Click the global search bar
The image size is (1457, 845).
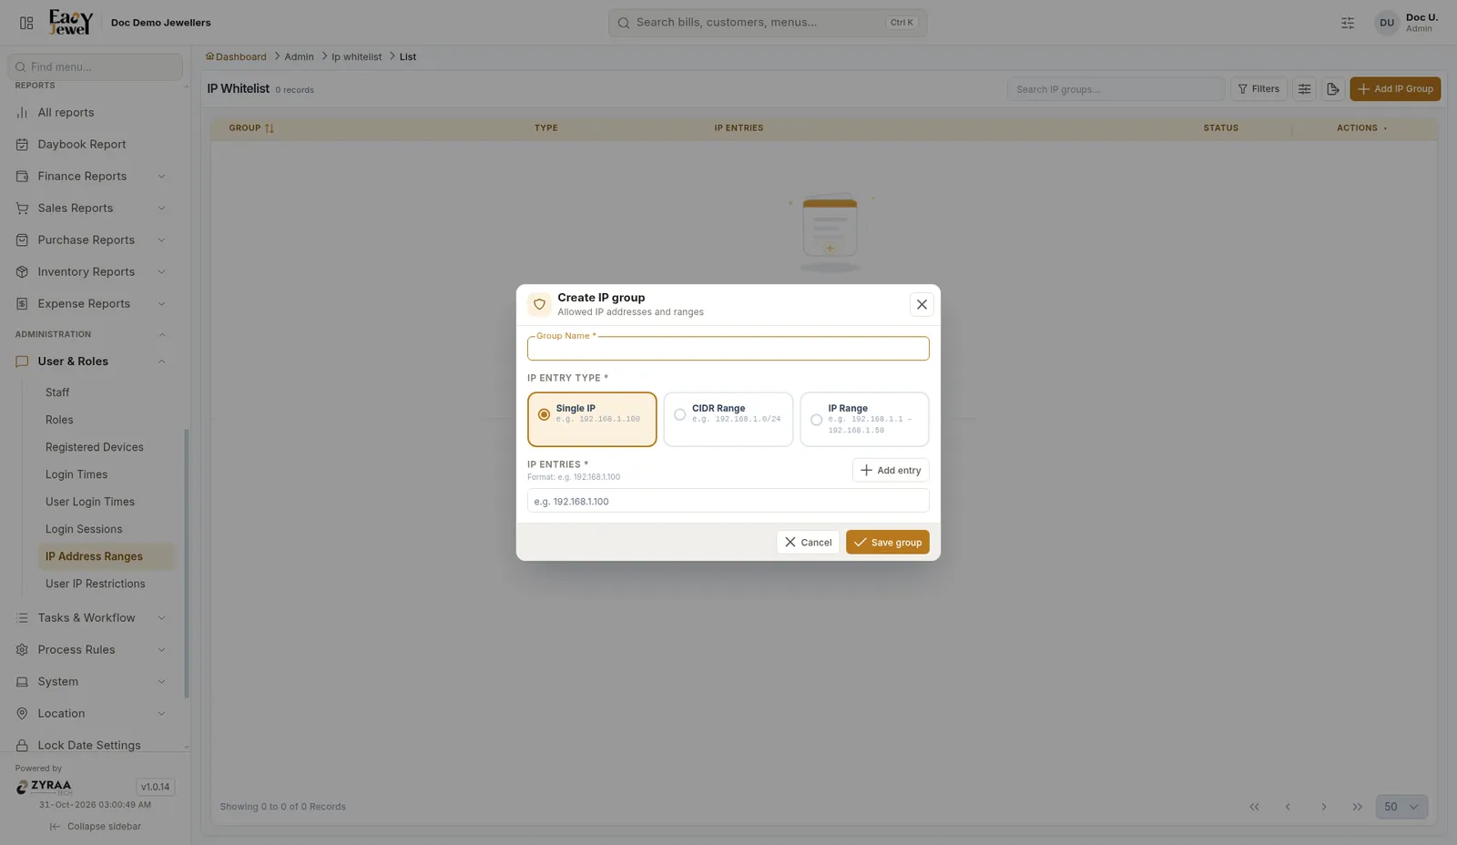pos(768,23)
